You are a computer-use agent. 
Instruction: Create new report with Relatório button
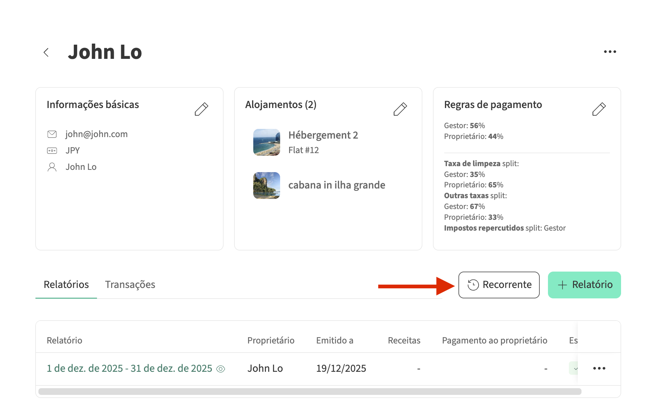point(584,285)
